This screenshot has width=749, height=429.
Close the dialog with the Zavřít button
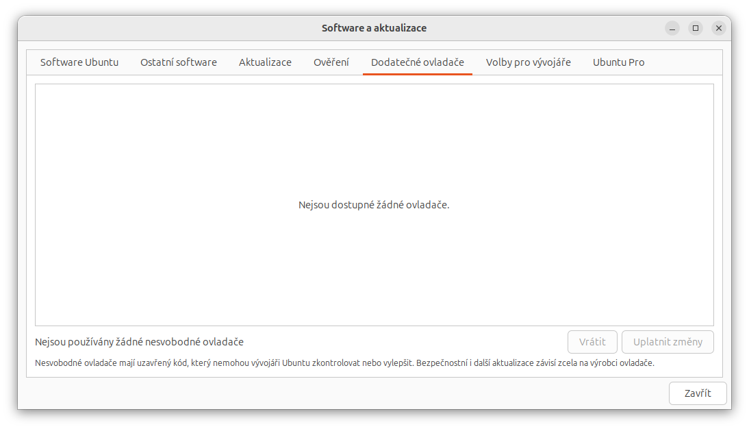(698, 393)
